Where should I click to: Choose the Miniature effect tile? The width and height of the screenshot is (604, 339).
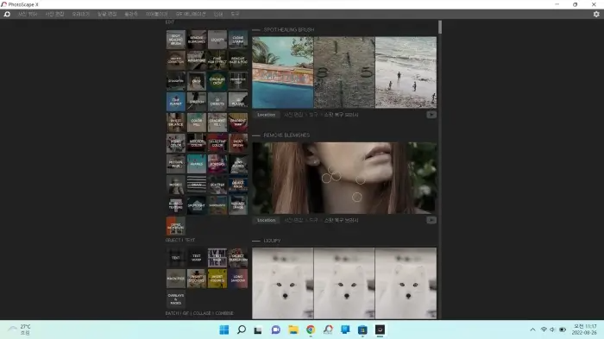tap(197, 60)
